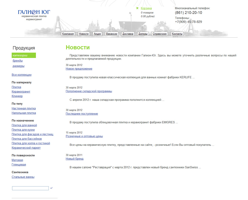Select the Контакты menu item

click(x=177, y=34)
